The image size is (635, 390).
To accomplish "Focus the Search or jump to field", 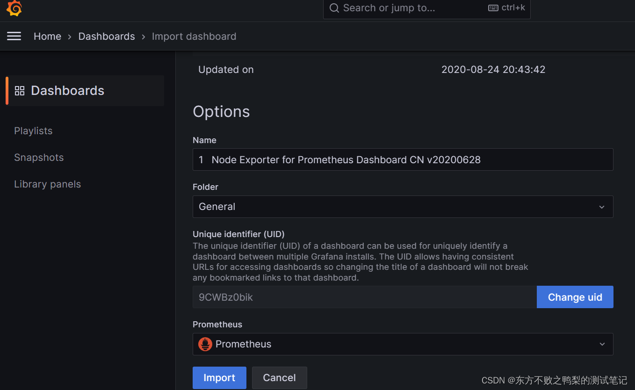I will click(x=426, y=8).
